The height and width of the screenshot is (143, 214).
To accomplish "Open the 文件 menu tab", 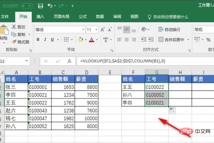I will pos(5,16).
